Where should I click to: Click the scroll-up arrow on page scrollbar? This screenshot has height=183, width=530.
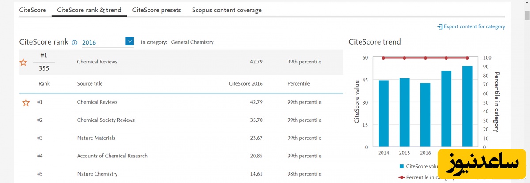[526, 3]
